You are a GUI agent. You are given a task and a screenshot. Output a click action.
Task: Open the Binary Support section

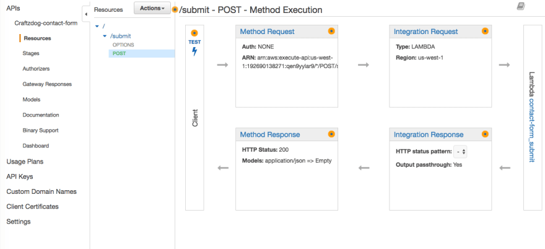tap(40, 131)
